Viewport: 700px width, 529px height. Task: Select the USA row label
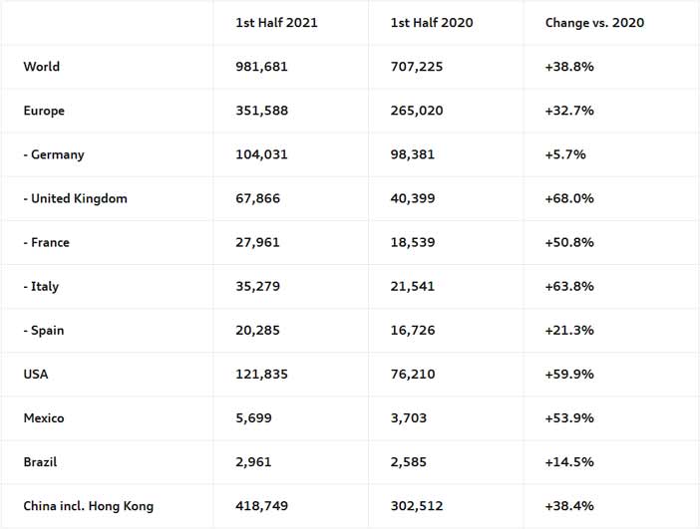coord(36,375)
